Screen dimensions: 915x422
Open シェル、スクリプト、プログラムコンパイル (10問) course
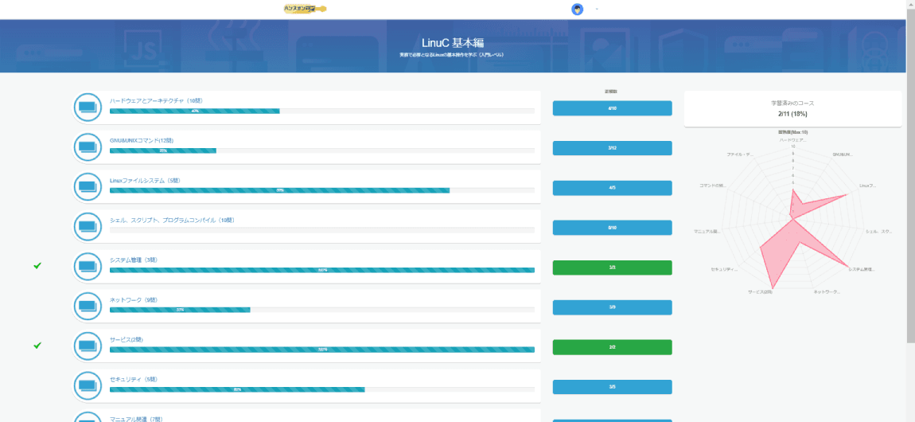(x=172, y=220)
